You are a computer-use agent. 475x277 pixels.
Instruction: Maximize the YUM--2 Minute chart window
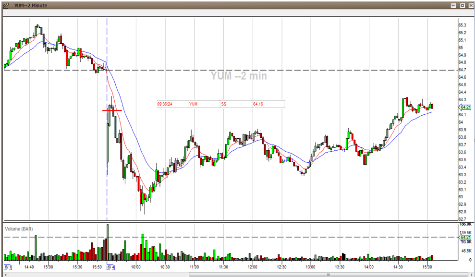[x=463, y=5]
